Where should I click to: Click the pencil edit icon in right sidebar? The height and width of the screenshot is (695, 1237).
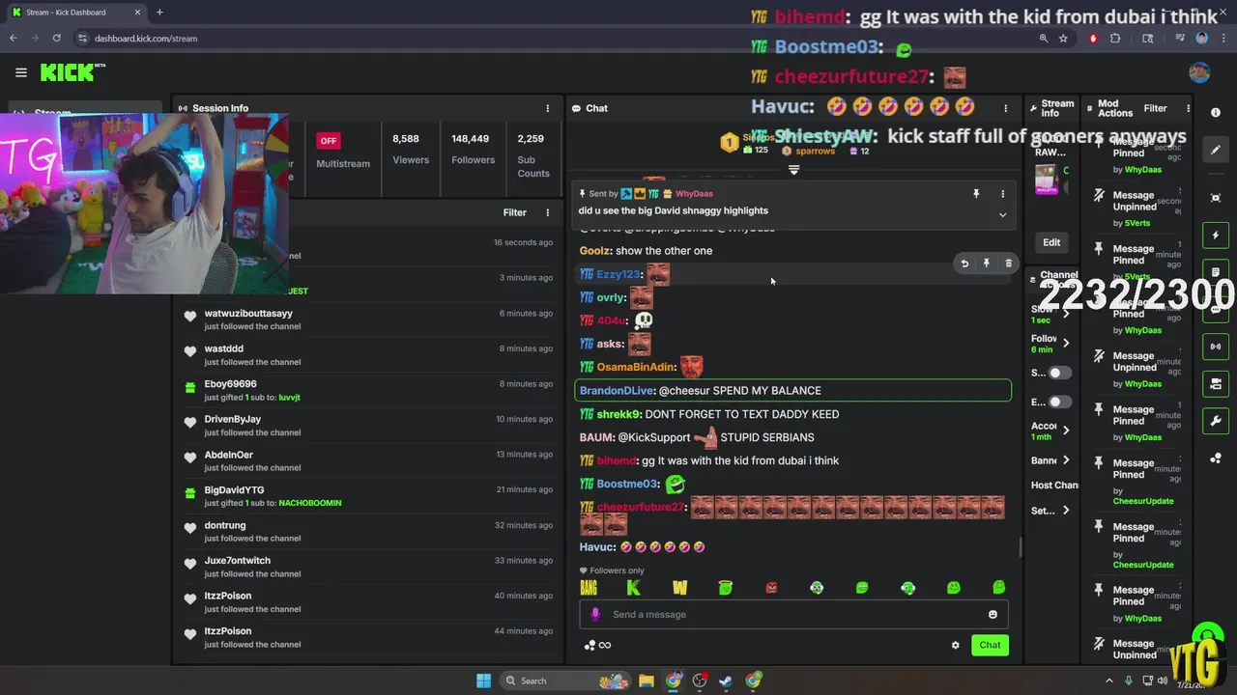point(1216,150)
